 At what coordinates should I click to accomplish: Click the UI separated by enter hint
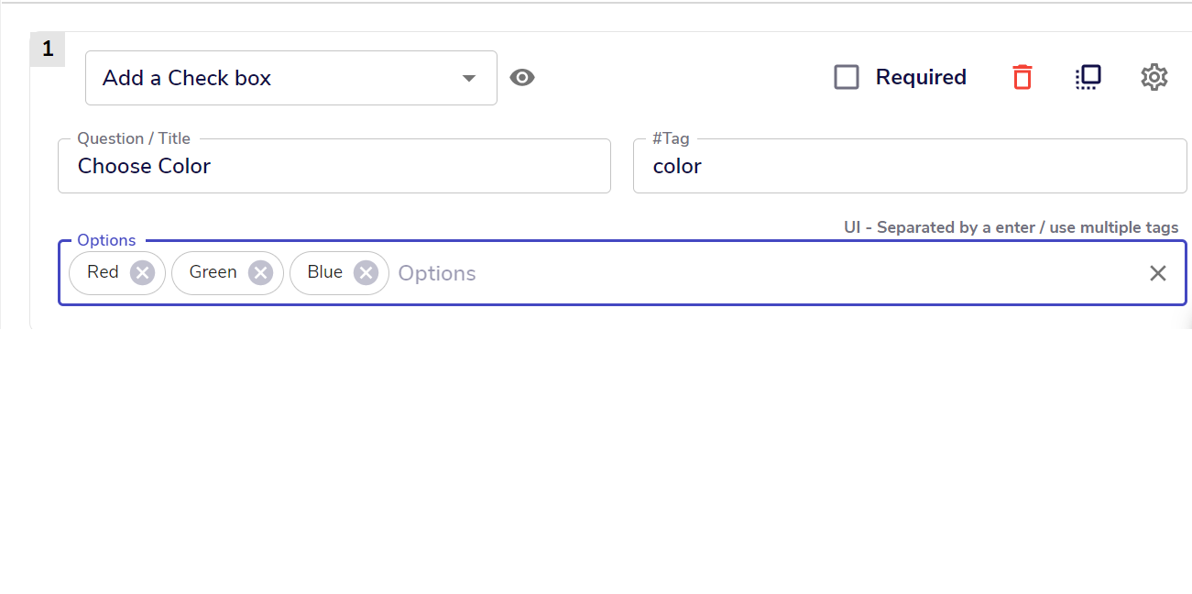1012,227
